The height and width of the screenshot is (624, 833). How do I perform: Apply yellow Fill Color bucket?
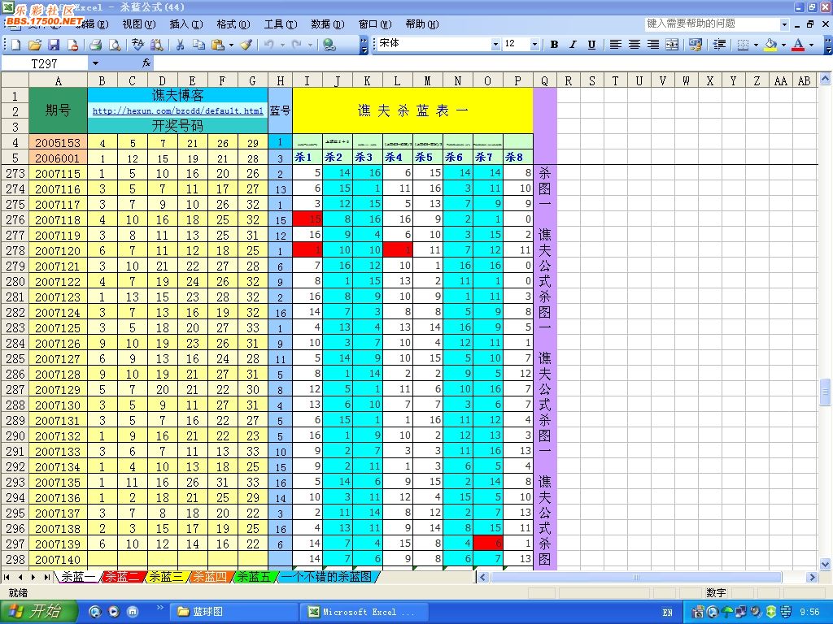771,45
